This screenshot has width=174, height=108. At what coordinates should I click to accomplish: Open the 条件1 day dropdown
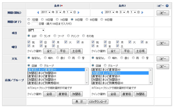pyautogui.click(x=69, y=12)
